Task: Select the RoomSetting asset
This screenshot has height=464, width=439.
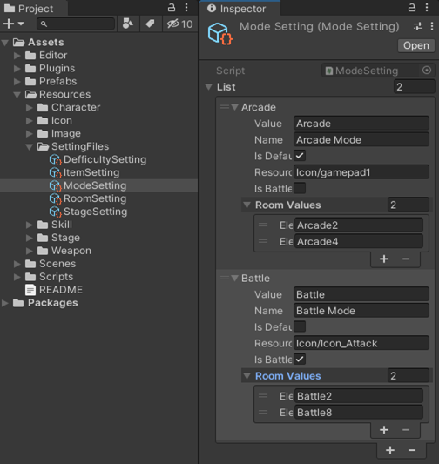Action: point(95,198)
